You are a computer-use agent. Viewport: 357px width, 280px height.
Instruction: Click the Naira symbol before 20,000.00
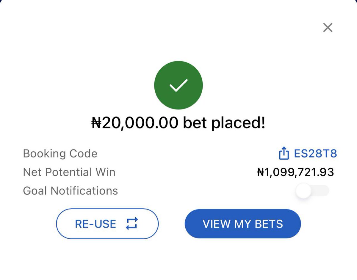tap(96, 123)
